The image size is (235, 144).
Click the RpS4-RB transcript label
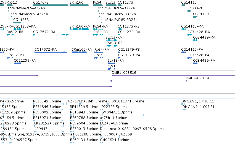coord(101,32)
